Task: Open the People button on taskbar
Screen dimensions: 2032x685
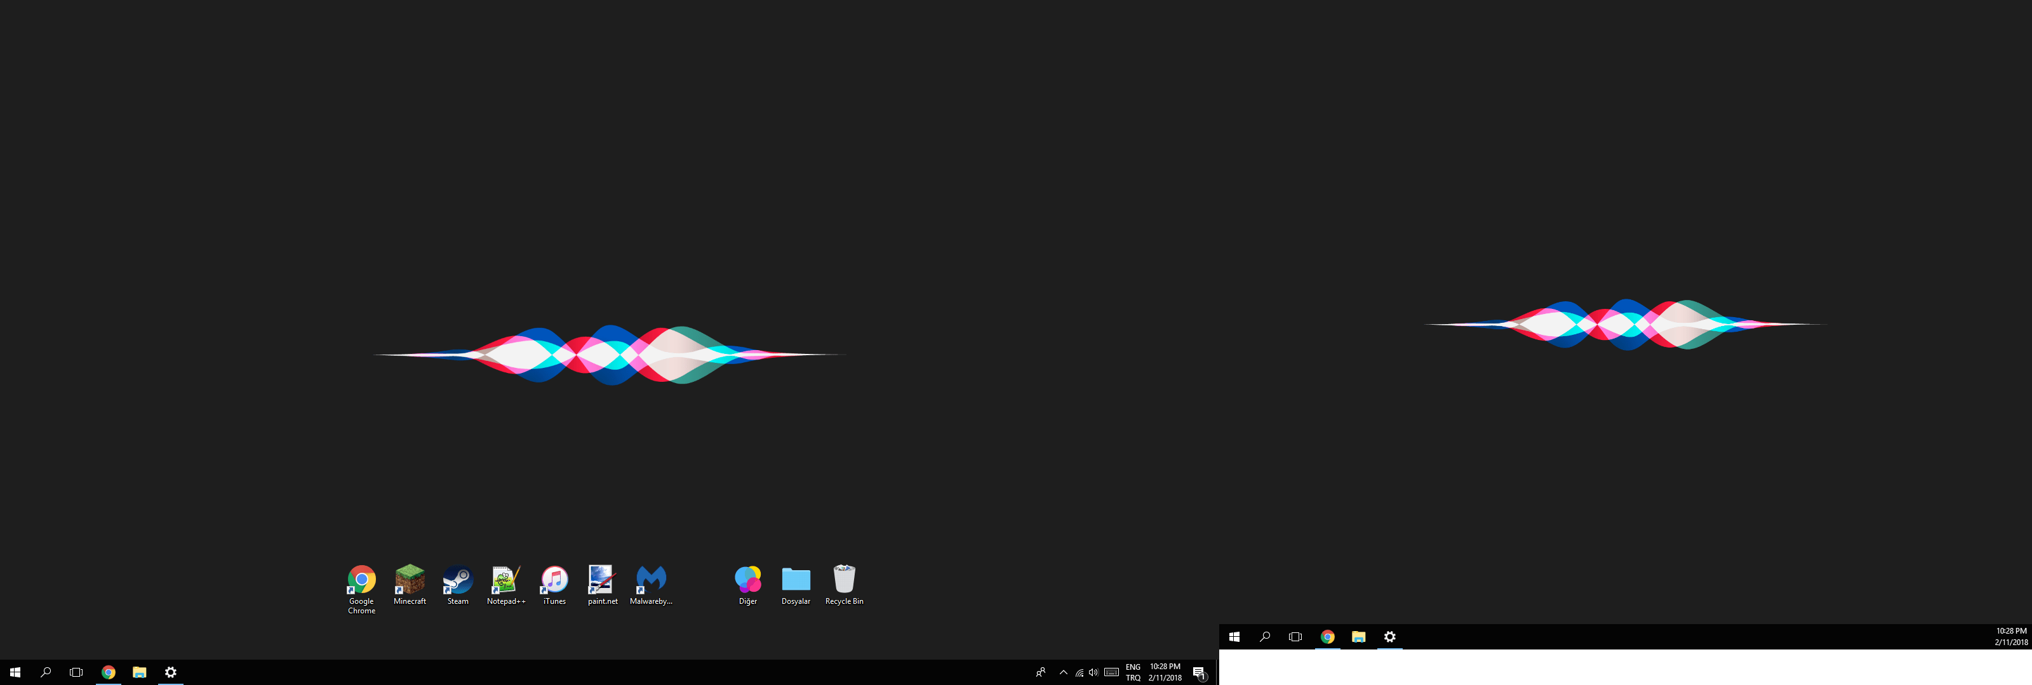Action: (x=1041, y=672)
